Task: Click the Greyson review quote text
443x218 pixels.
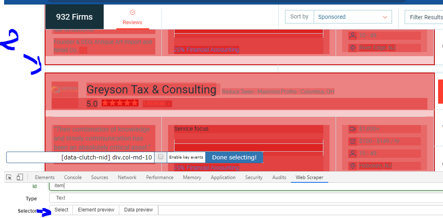Action: pos(102,139)
